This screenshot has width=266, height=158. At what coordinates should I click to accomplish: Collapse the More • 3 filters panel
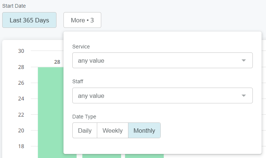(x=82, y=20)
